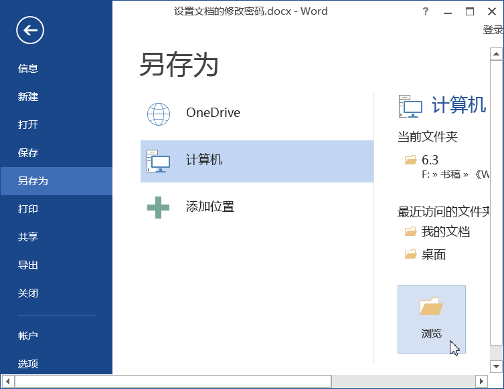
Task: Click the computer icon in locations list
Action: [158, 161]
